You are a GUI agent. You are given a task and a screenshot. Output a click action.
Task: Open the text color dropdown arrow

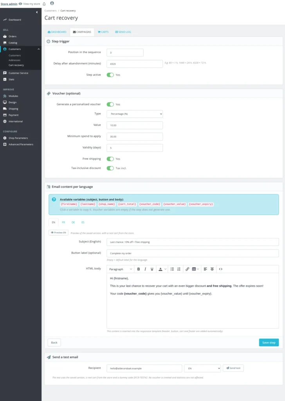(x=165, y=269)
